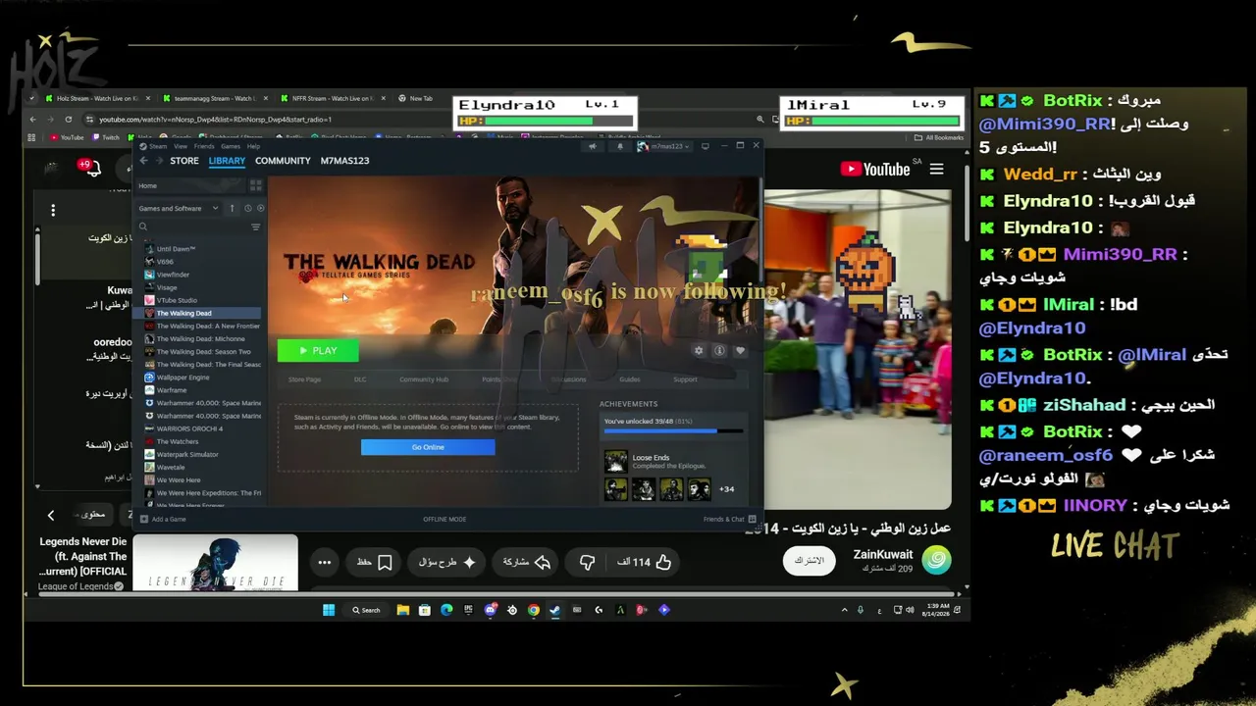
Task: Select Wavetale in game list
Action: point(202,467)
